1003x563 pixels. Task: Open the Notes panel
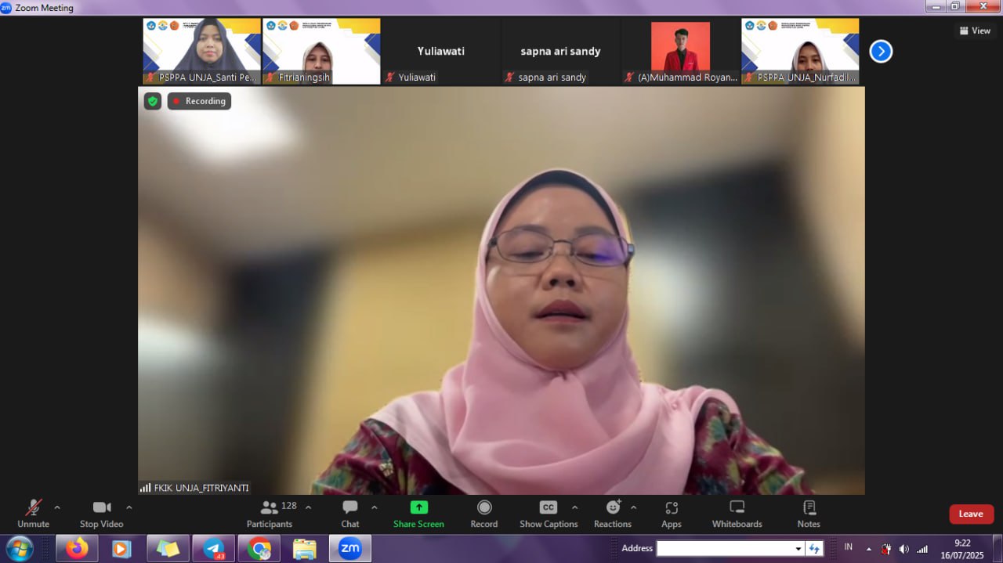pyautogui.click(x=809, y=514)
